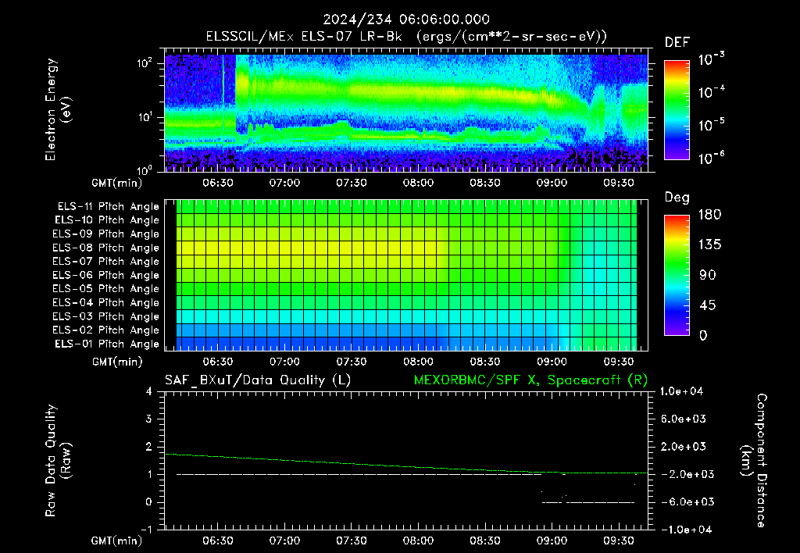Select the ELS-06 Pitch Angle row label
The width and height of the screenshot is (800, 553).
pos(106,276)
